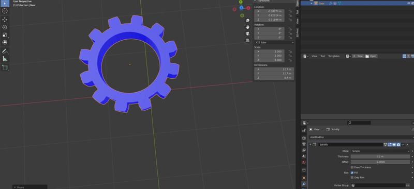Switch to the 3D-Print sidebar tab
The image size is (414, 189).
pos(298,33)
